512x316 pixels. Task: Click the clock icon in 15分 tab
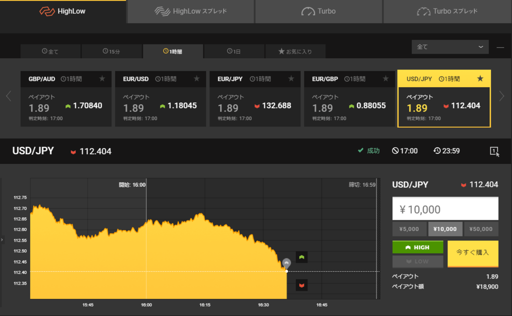click(x=105, y=51)
